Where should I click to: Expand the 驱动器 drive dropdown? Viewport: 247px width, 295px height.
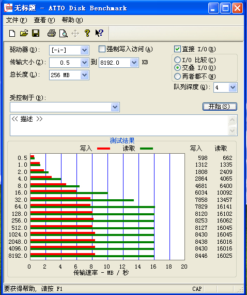click(84, 50)
